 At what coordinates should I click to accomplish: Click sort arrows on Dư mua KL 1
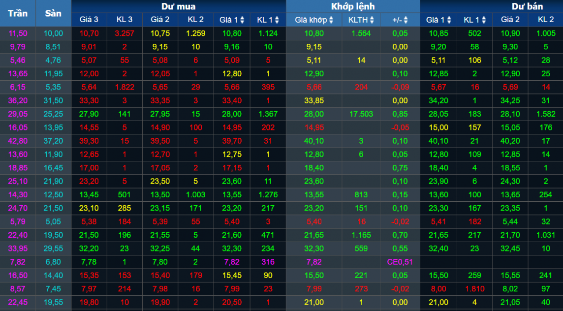point(277,20)
